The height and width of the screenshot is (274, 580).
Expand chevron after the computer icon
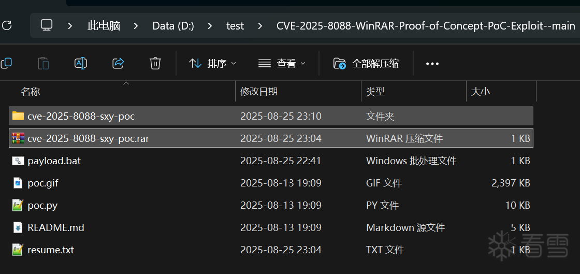click(x=70, y=26)
